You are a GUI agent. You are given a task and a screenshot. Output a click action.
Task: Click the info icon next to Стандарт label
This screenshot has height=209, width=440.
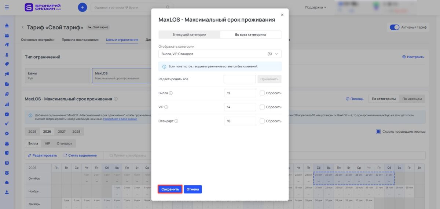click(x=176, y=121)
